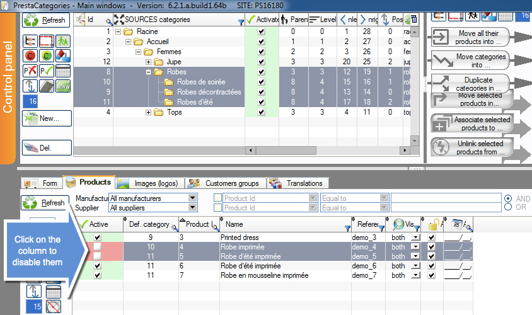Select the AND radio button
The width and height of the screenshot is (532, 315).
pos(508,198)
